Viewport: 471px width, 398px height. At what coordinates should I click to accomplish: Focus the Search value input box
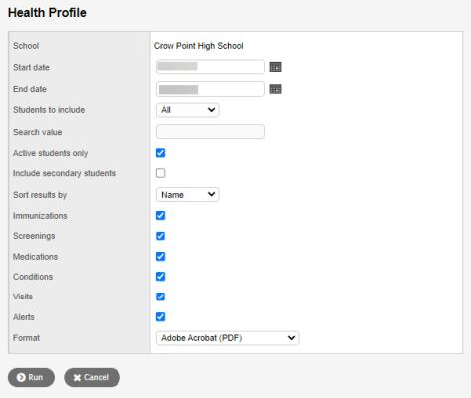pos(210,132)
